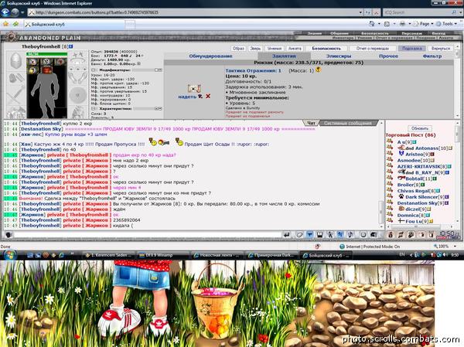Click the save chat floppy icon
Screen dimensions: 464x347
pyautogui.click(x=320, y=235)
